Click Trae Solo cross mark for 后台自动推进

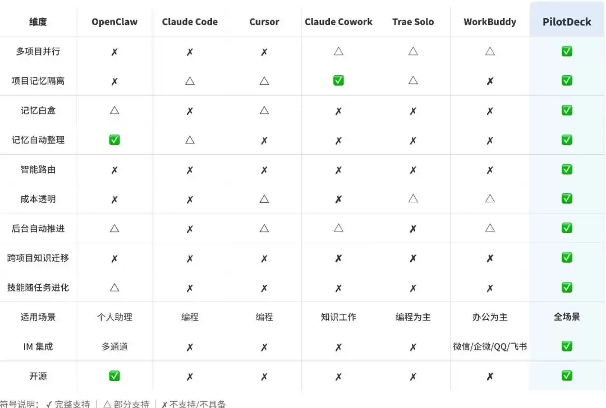point(413,229)
